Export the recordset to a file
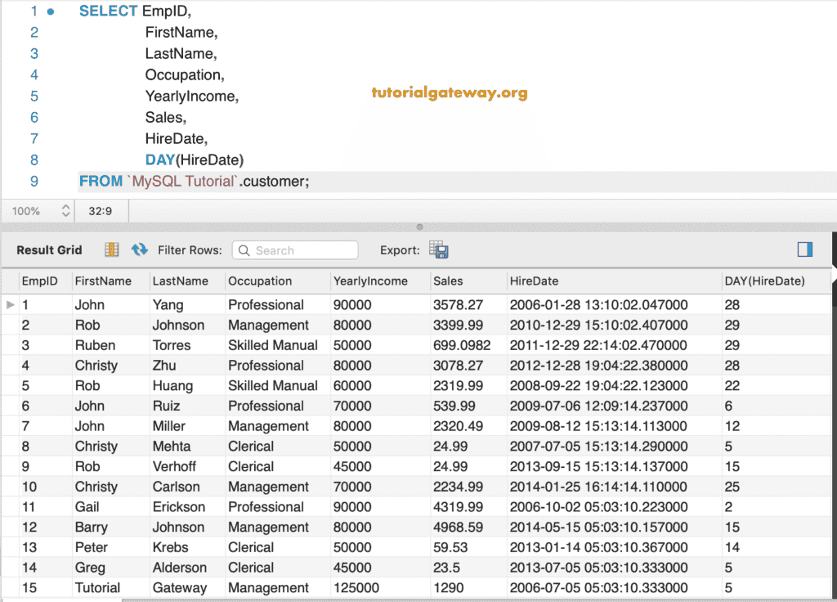837x602 pixels. click(439, 250)
